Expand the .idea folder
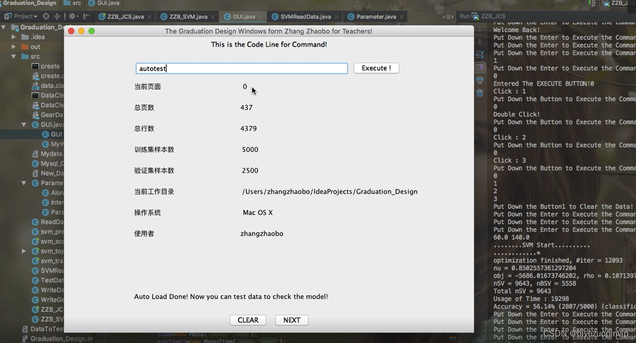 coord(14,37)
